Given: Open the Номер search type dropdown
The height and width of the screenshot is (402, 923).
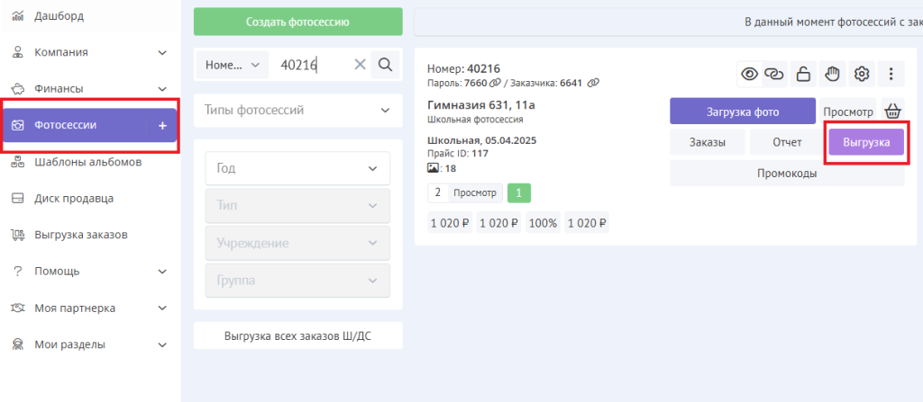Looking at the screenshot, I should point(232,65).
